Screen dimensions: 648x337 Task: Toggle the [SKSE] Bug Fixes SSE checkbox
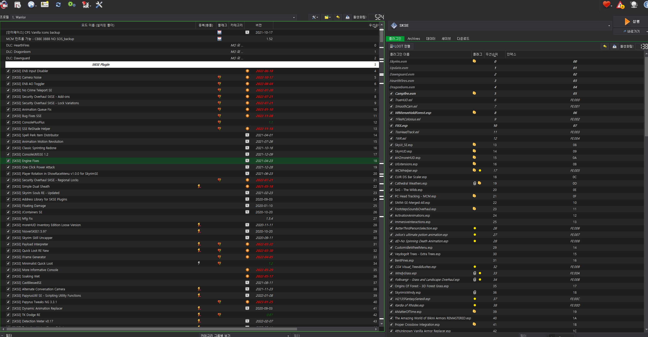(x=8, y=116)
